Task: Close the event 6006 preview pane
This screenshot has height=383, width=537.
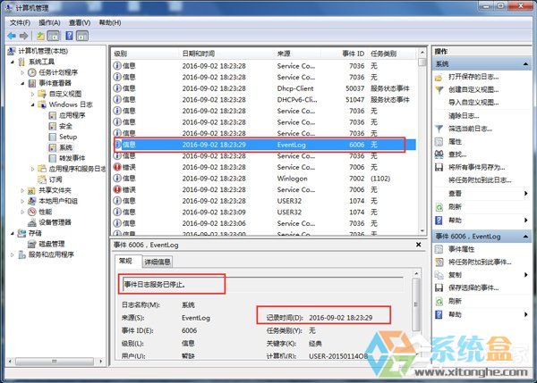Action: click(419, 245)
